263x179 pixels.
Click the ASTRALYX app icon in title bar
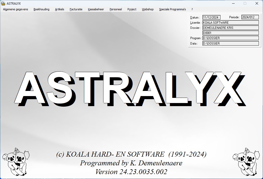pos(3,3)
